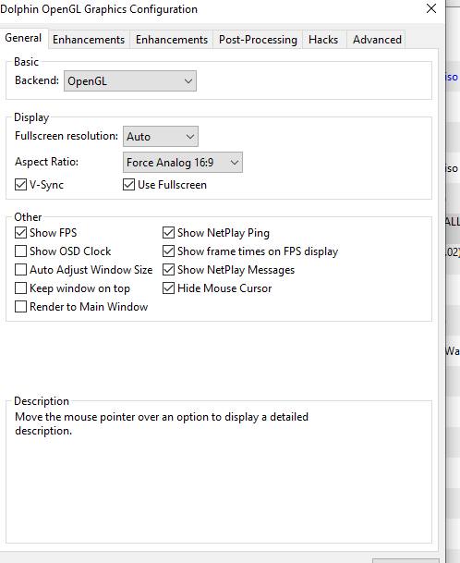Switch to the General tab

tap(23, 39)
